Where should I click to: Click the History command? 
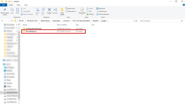tap(90, 14)
